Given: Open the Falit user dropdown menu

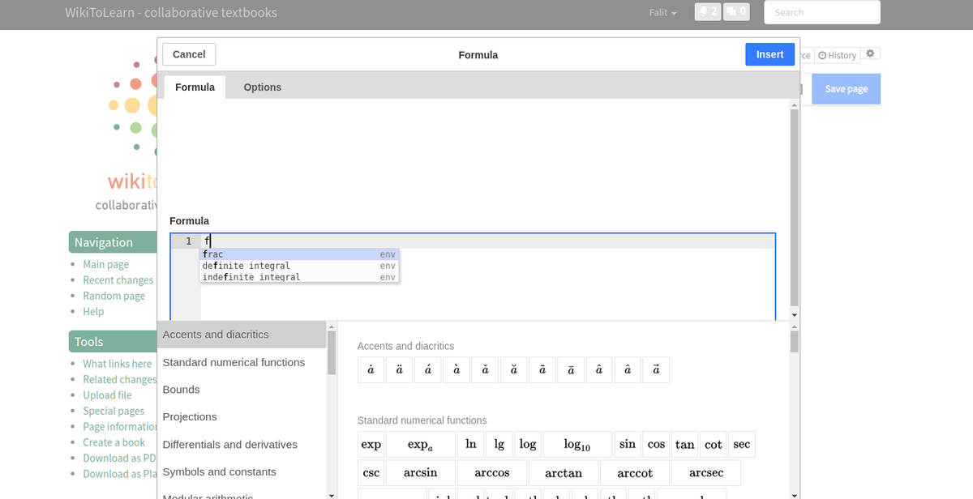Looking at the screenshot, I should [x=662, y=12].
